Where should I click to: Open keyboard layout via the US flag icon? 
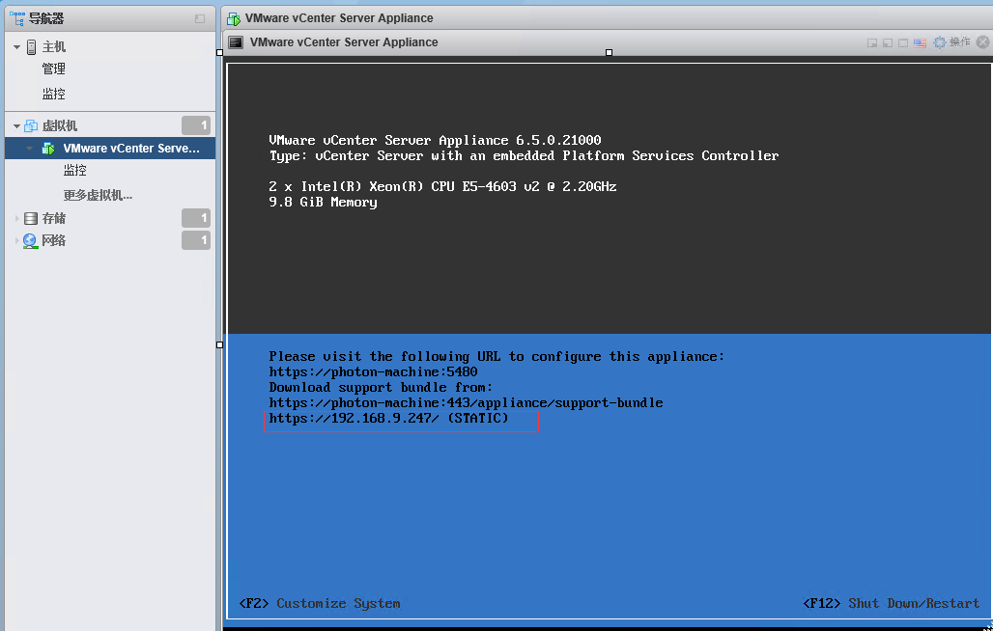pyautogui.click(x=921, y=43)
